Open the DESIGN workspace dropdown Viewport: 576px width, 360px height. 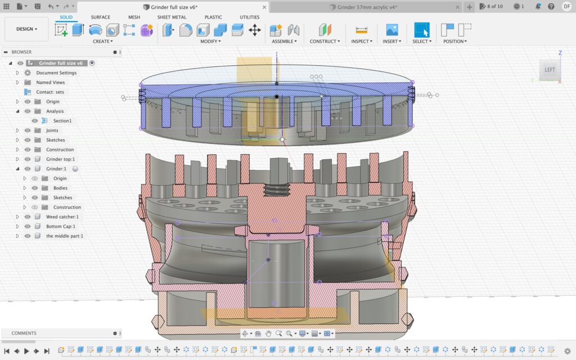[26, 29]
